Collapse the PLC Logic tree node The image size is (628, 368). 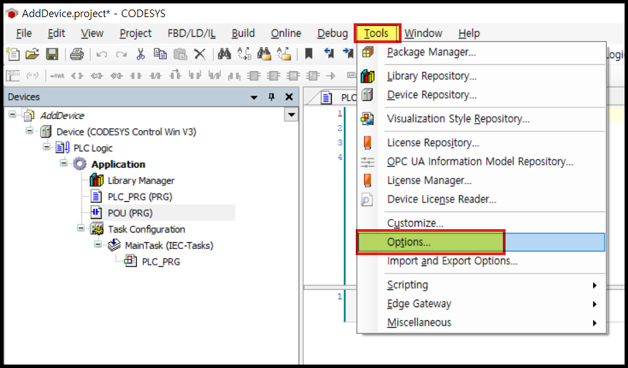47,147
